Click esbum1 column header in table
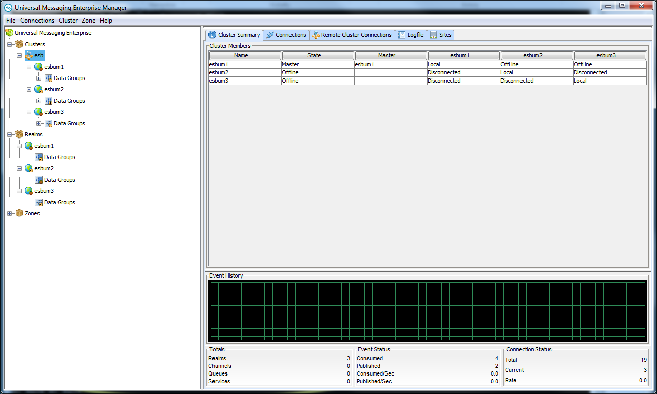 coord(464,55)
